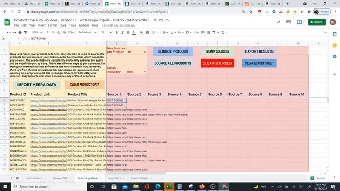This screenshot has width=340, height=191.
Task: Open the Amazon link for product B09F374NFZ
Action: pyautogui.click(x=48, y=100)
